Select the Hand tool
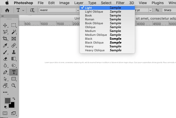The height and width of the screenshot is (118, 176). (x=5, y=86)
